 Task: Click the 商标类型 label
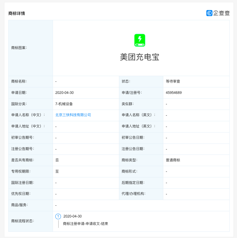pyautogui.click(x=129, y=160)
